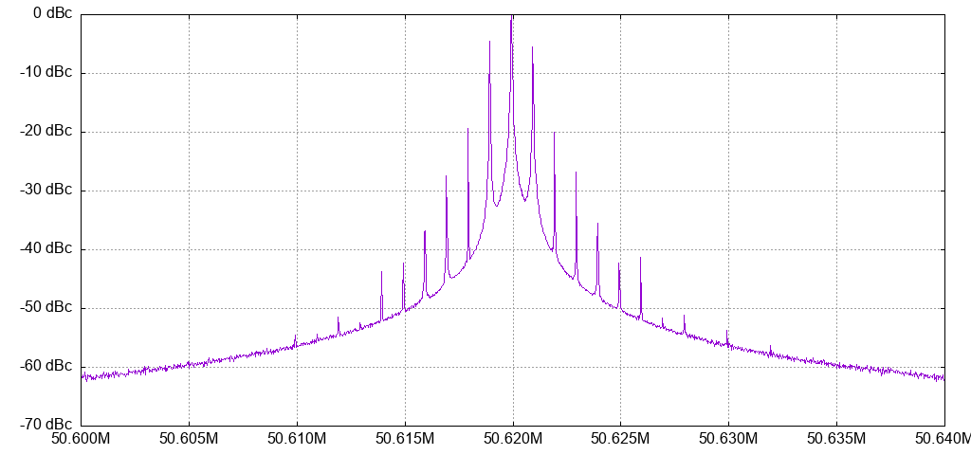Click the carrier peak tip at 50.620M
The image size is (971, 455).
(x=511, y=17)
